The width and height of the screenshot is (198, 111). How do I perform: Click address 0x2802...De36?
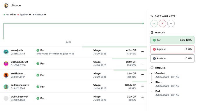18,100
